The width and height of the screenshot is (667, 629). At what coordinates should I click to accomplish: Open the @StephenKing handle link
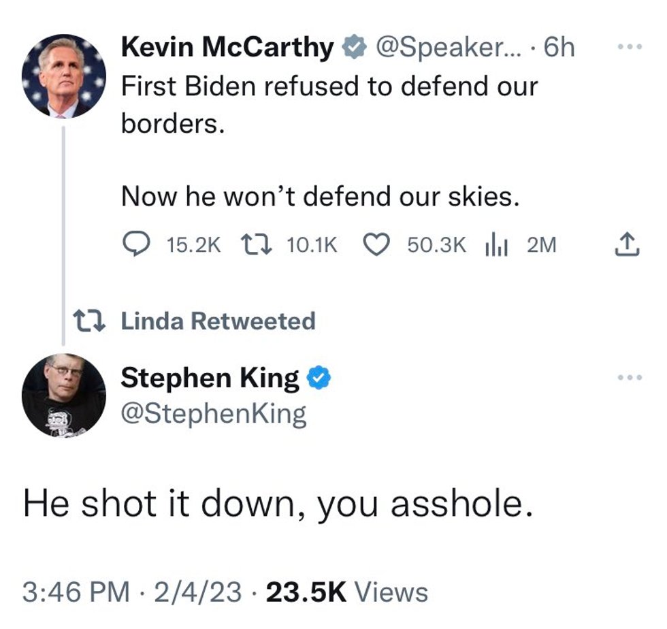213,413
